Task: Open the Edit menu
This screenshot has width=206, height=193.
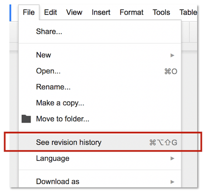Action: coord(50,12)
